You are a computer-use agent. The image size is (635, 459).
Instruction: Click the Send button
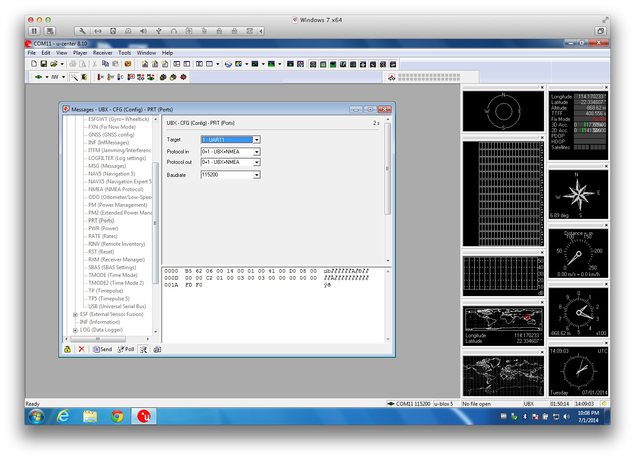tap(102, 349)
